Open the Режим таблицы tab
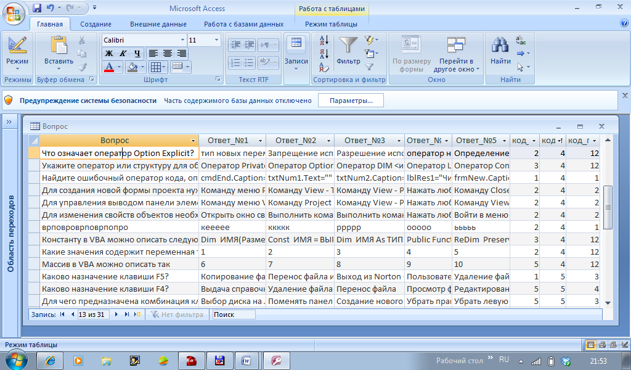Screen dimensions: 631x370 pos(331,24)
